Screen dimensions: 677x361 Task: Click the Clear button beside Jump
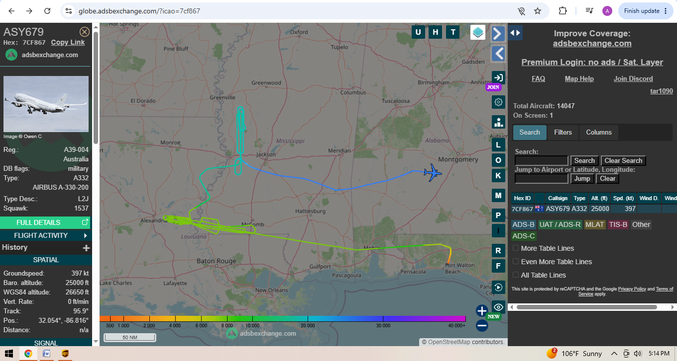tap(608, 179)
